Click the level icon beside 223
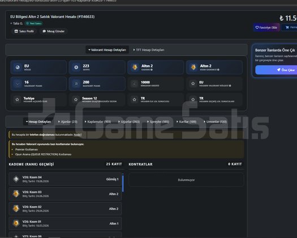 (76, 67)
